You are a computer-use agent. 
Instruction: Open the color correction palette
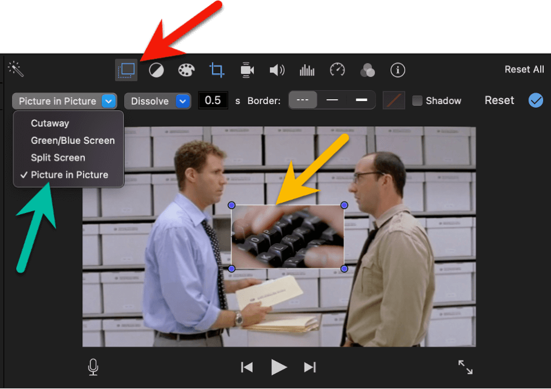[x=186, y=70]
